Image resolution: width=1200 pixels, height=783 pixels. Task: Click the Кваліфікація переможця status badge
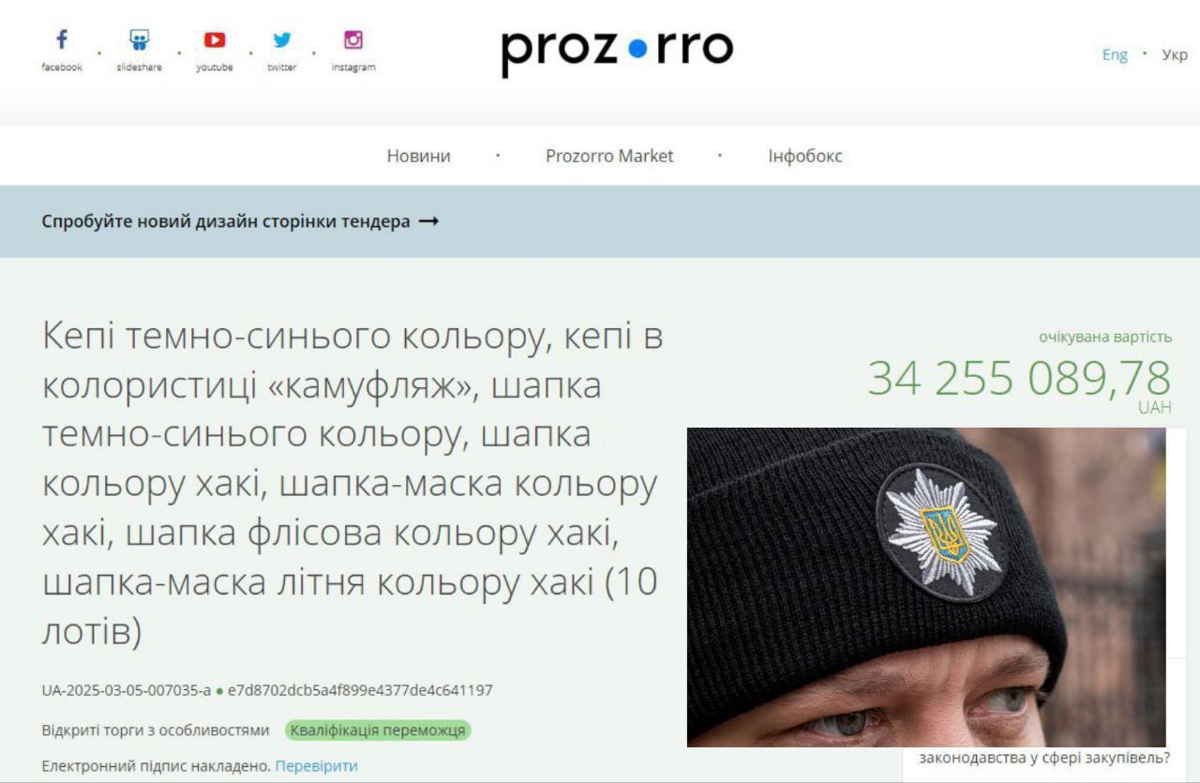(378, 730)
